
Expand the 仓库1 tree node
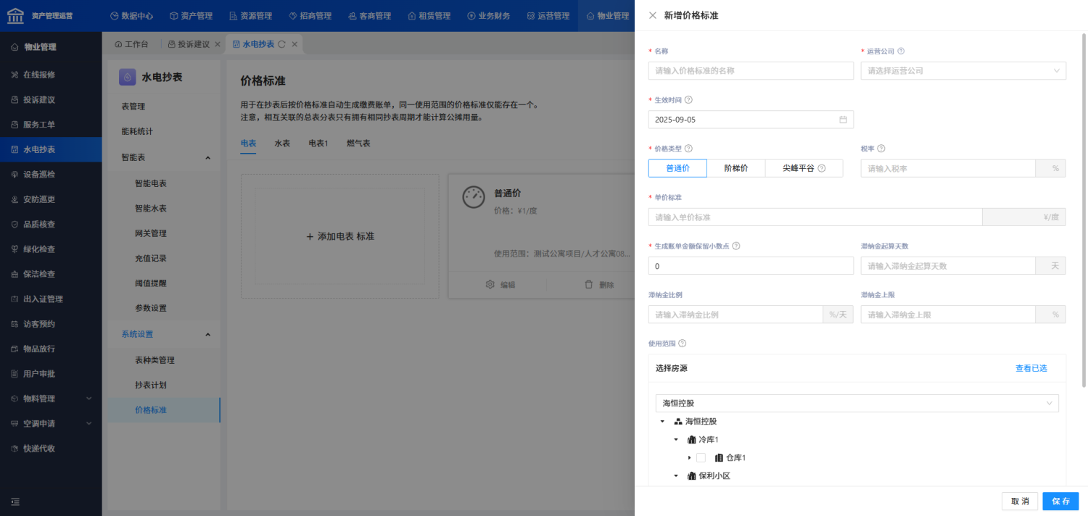(x=689, y=458)
